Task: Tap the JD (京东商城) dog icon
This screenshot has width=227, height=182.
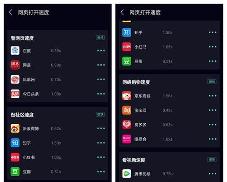Action: tap(127, 96)
